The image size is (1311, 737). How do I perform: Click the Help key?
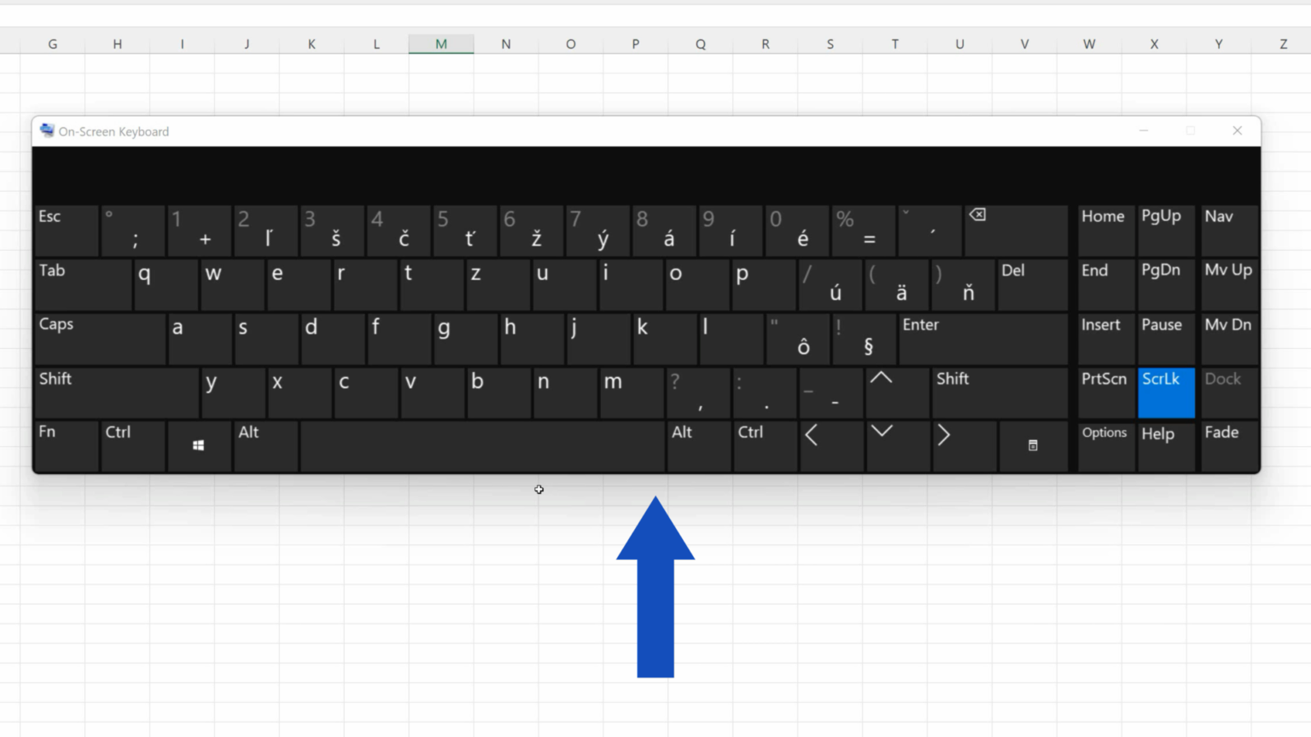point(1166,445)
